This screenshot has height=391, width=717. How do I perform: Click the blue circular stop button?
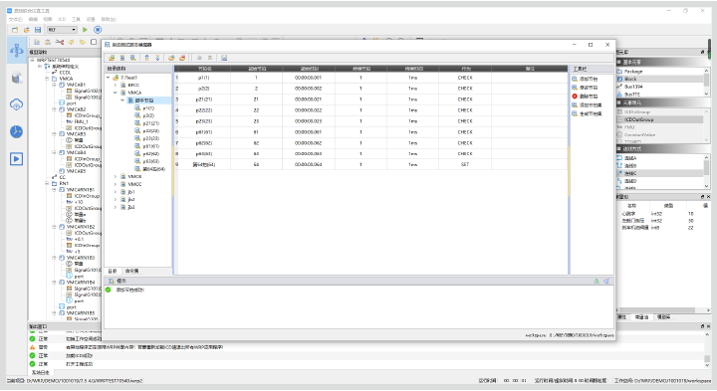click(98, 30)
